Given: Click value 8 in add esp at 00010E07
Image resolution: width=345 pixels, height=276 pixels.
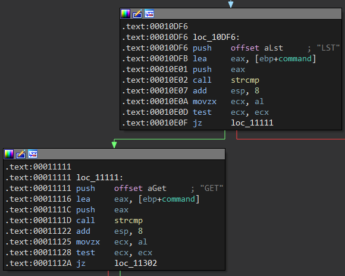Looking at the screenshot, I should tap(257, 90).
